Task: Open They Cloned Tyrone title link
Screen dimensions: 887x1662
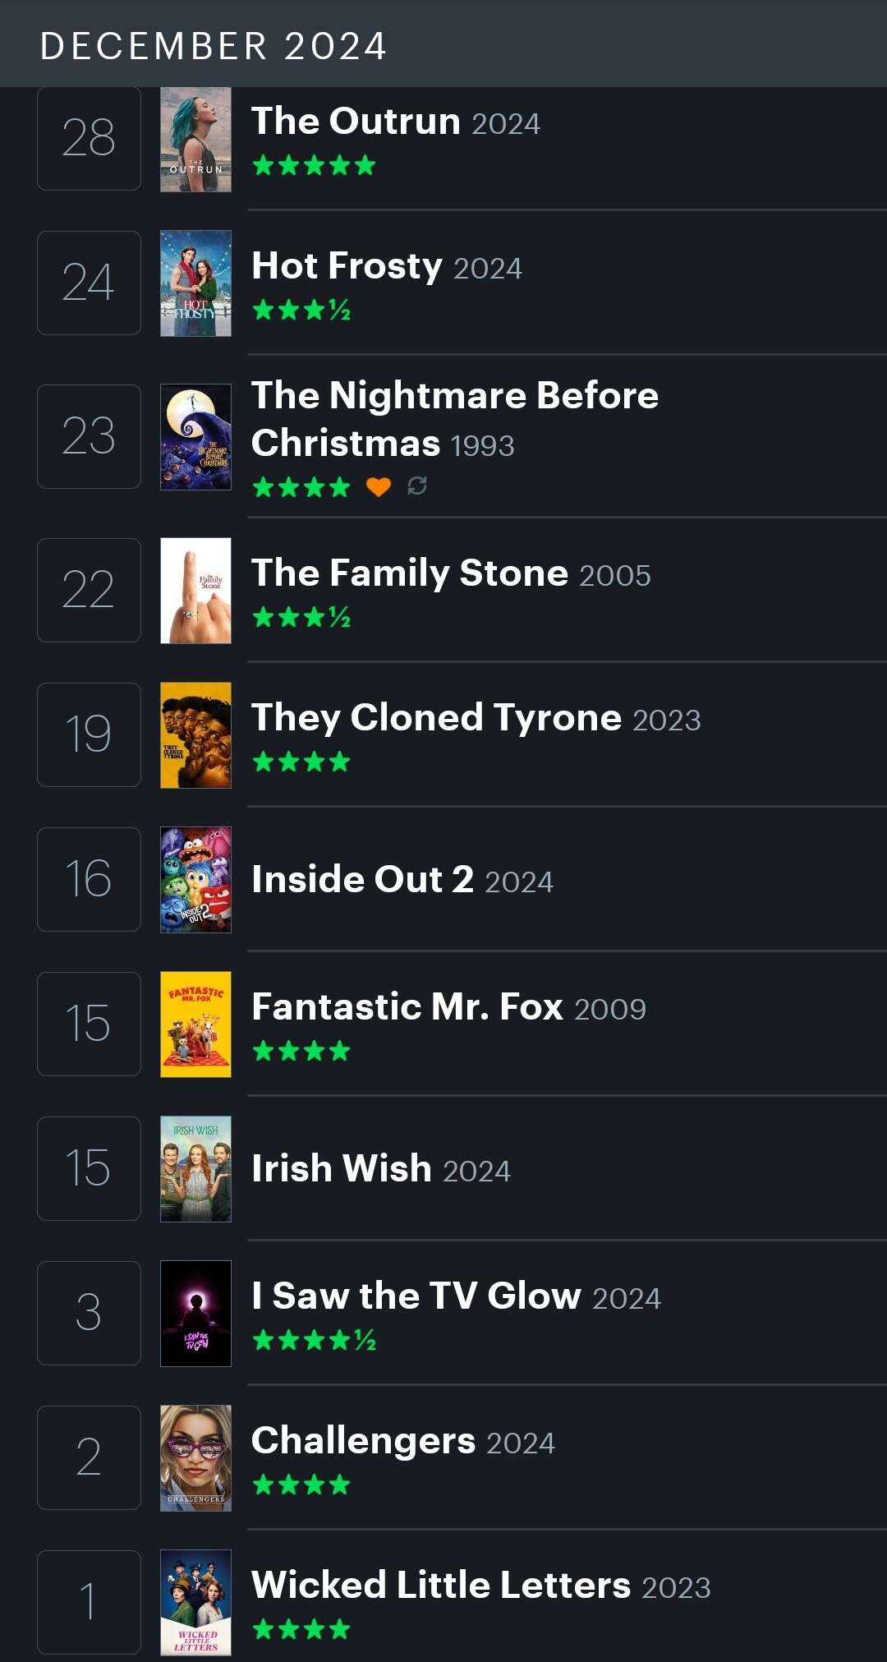Action: [x=436, y=717]
